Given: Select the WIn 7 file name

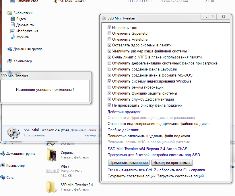Looking at the screenshot, I should pos(65,166).
